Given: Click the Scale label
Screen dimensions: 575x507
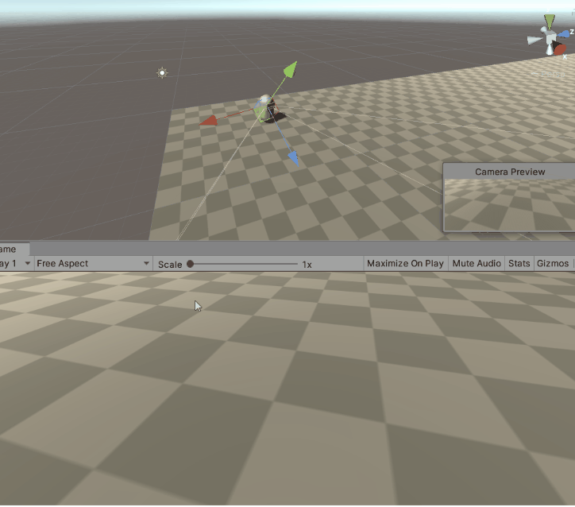Looking at the screenshot, I should [170, 265].
